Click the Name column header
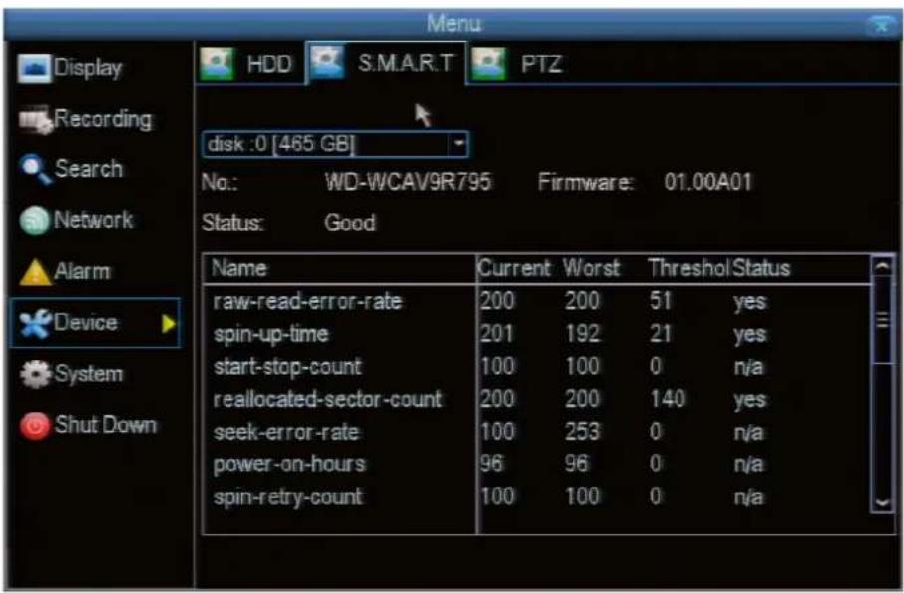The image size is (904, 593). tap(239, 268)
